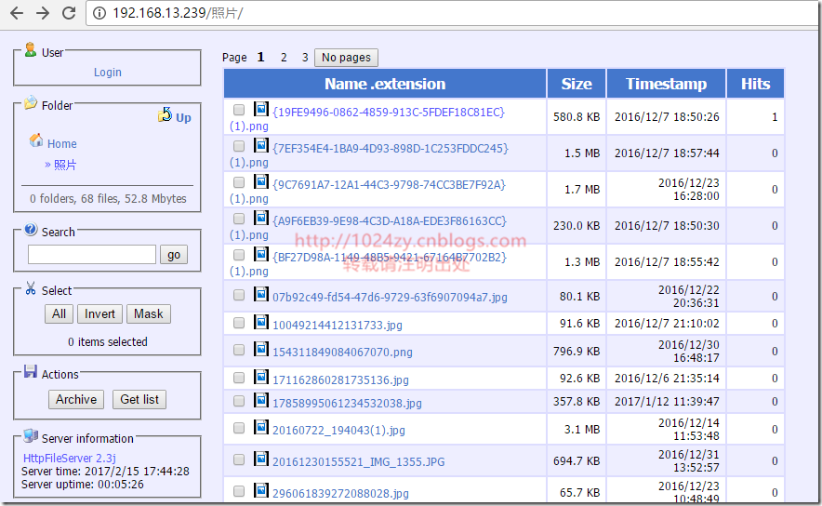The image size is (822, 506).
Task: Check the box for {A9F6EB39-9E98 file
Action: (239, 219)
